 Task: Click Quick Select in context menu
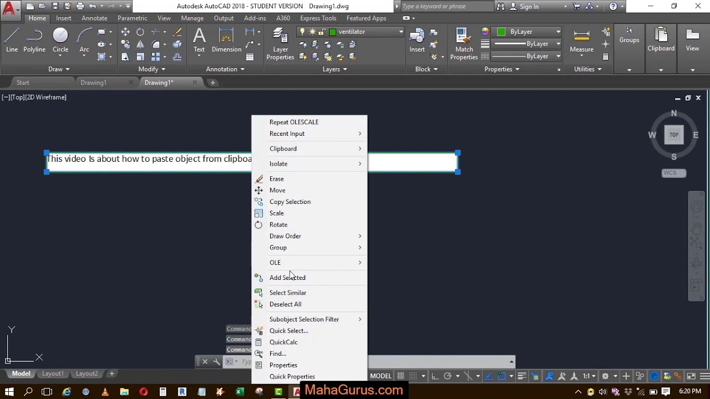pos(310,331)
